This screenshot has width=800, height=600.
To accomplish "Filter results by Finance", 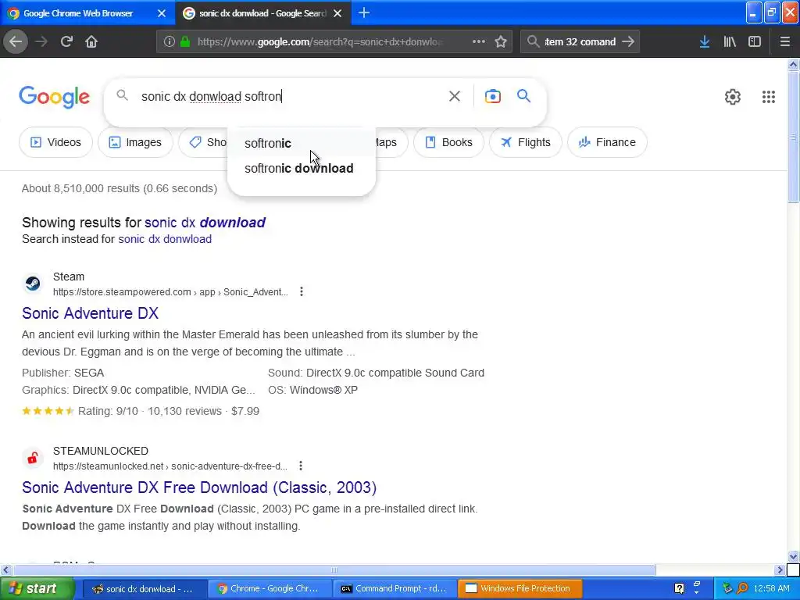I will pos(607,142).
